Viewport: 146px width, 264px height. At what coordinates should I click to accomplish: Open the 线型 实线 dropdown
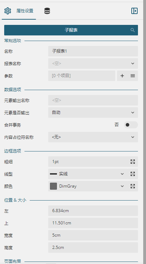88,174
